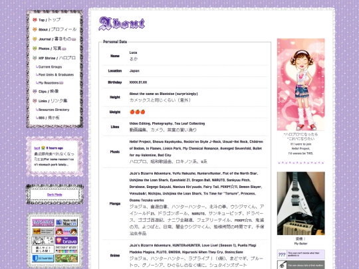Click the luci username in status box

(x=37, y=148)
